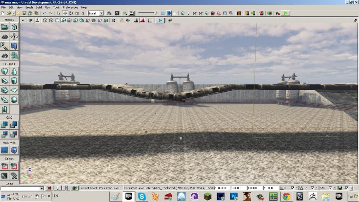This screenshot has height=202, width=359.
Task: Click the save floppy disk icon
Action: [24, 13]
